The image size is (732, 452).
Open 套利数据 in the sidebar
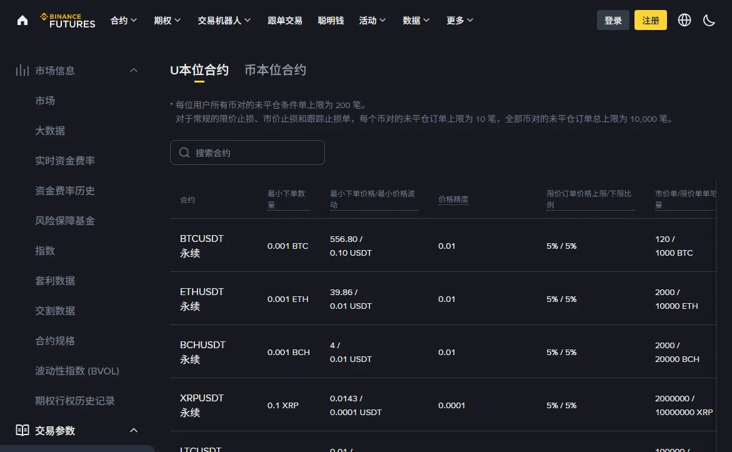[55, 281]
